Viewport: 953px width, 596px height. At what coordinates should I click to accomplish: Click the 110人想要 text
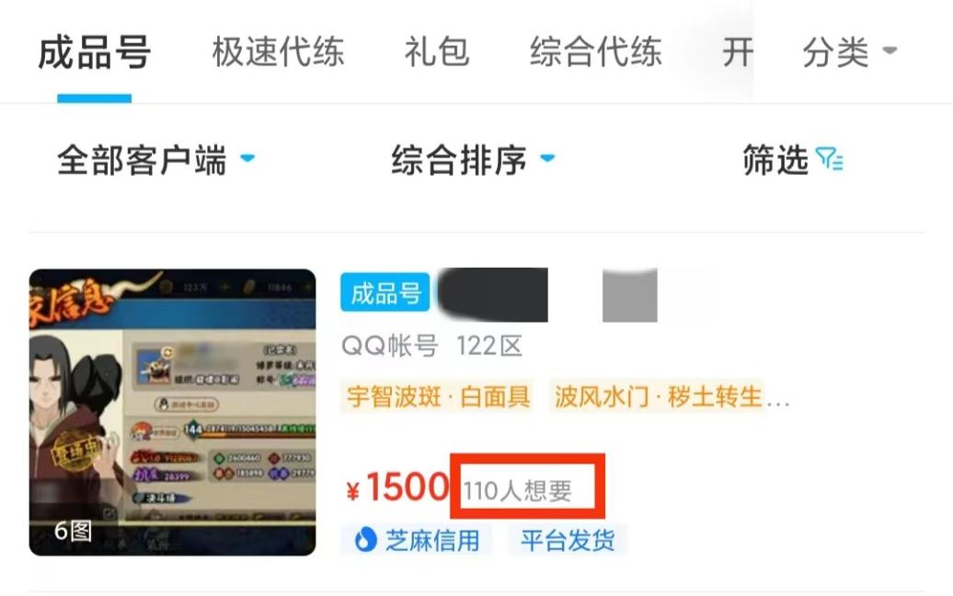click(x=518, y=490)
